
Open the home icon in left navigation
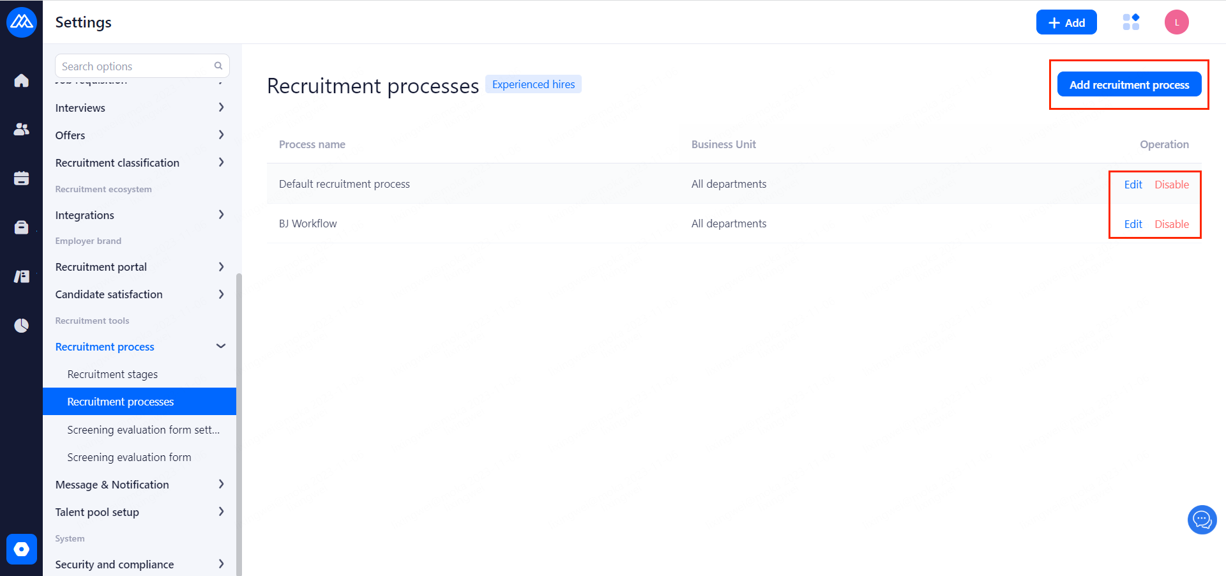(x=21, y=80)
